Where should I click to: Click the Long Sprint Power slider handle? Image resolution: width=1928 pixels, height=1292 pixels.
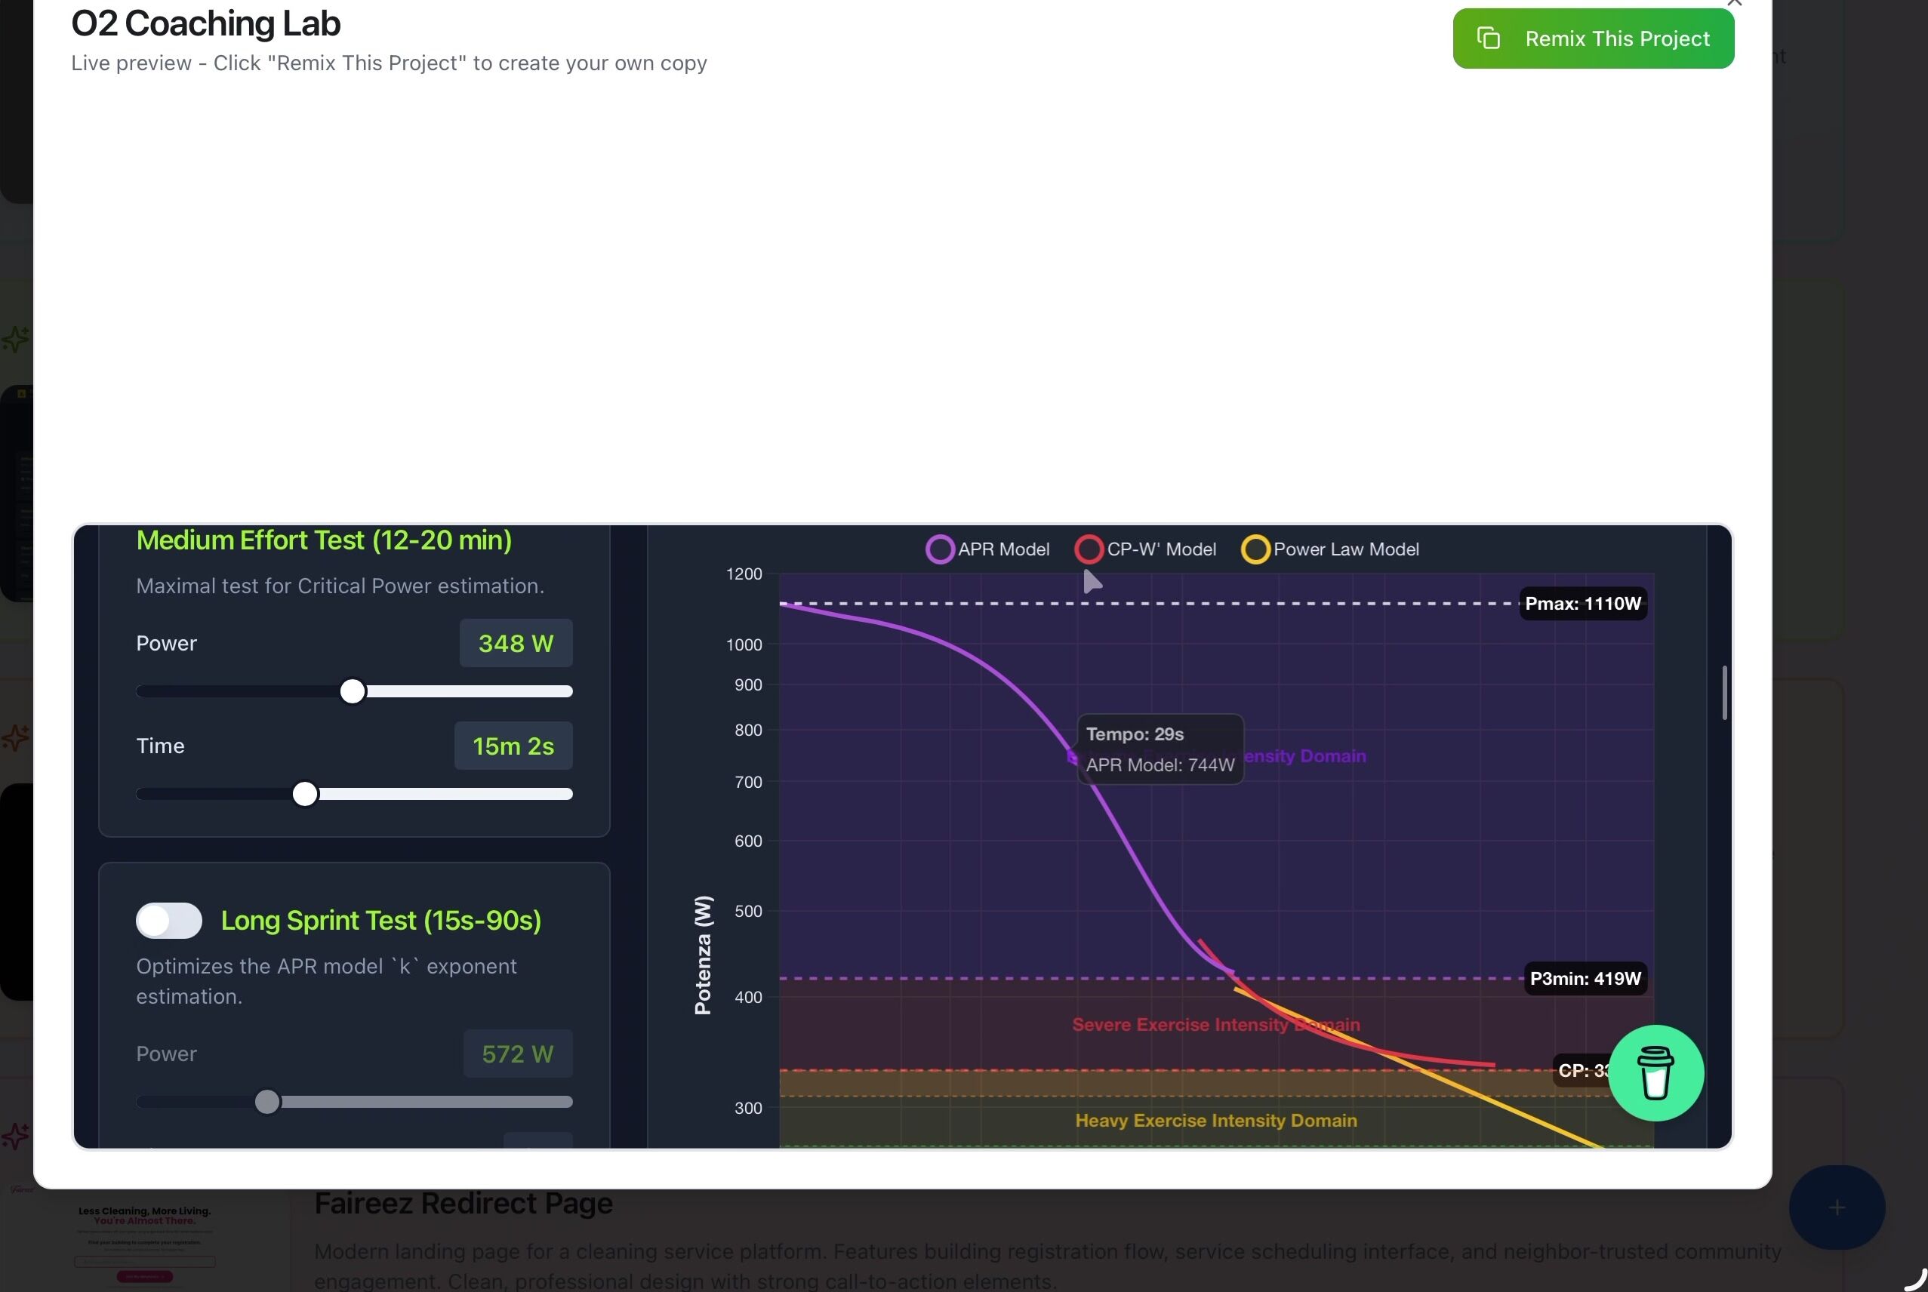point(267,1102)
